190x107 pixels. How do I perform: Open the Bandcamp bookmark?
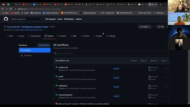coord(159,13)
